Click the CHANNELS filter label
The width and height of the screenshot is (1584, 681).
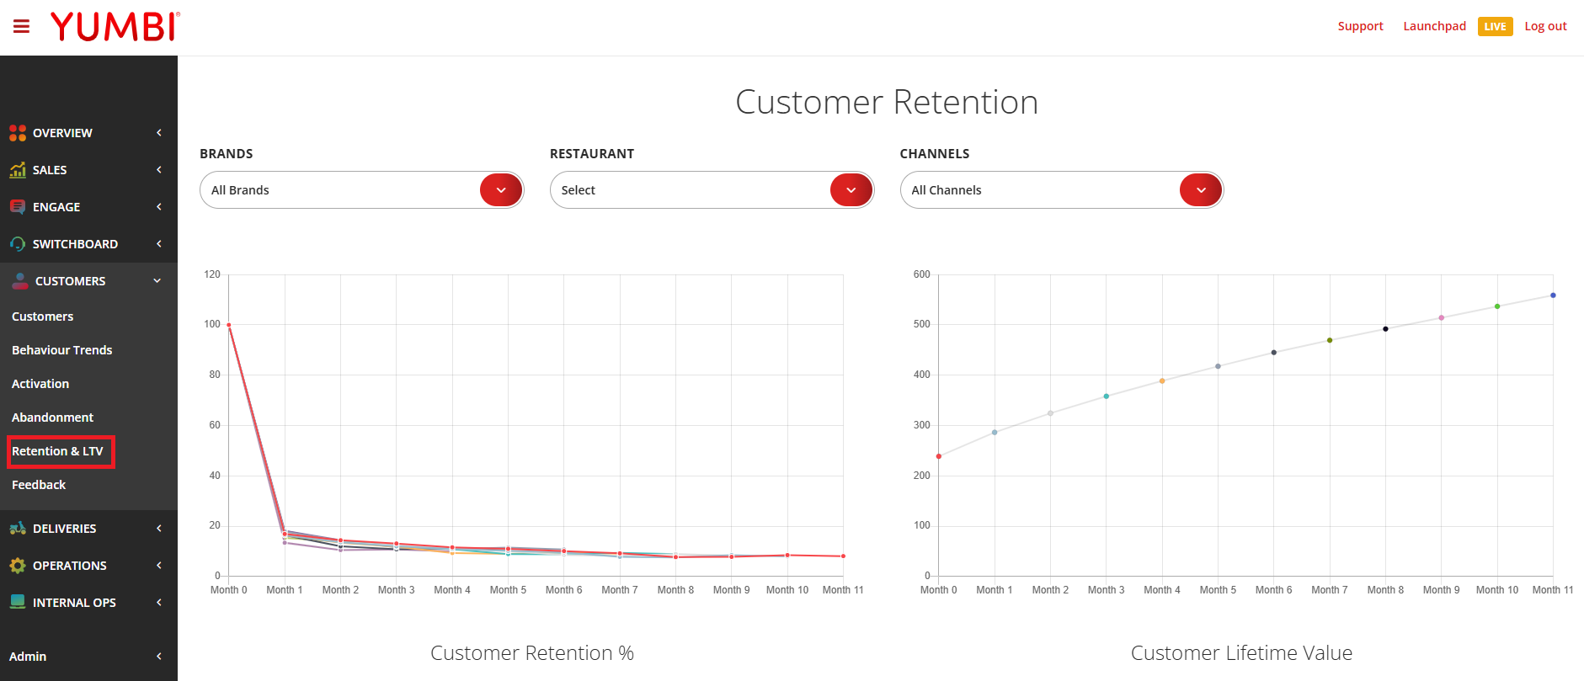[935, 154]
